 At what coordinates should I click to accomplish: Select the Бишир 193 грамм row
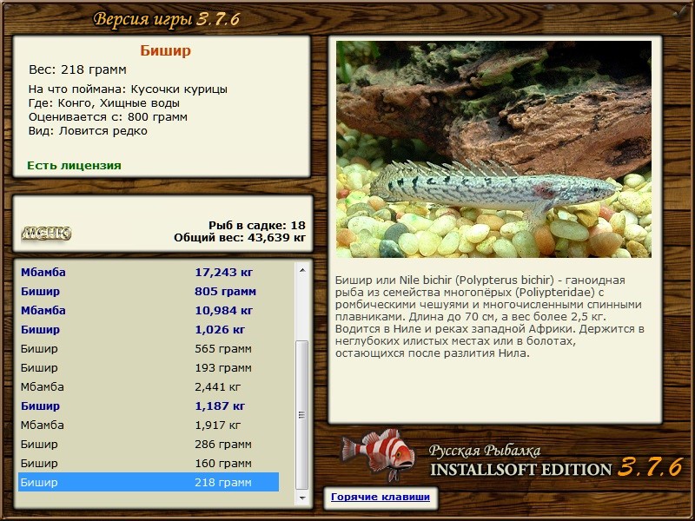(x=149, y=367)
